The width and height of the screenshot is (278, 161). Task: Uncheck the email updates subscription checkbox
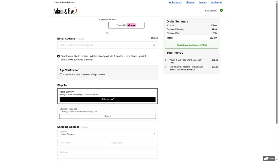[x=59, y=56]
